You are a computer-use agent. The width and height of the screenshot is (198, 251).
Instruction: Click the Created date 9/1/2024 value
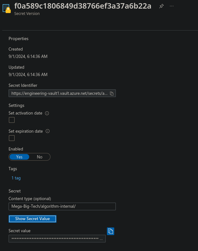(x=28, y=56)
